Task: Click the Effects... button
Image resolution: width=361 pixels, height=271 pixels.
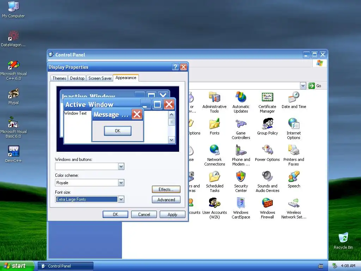Action: [166, 189]
